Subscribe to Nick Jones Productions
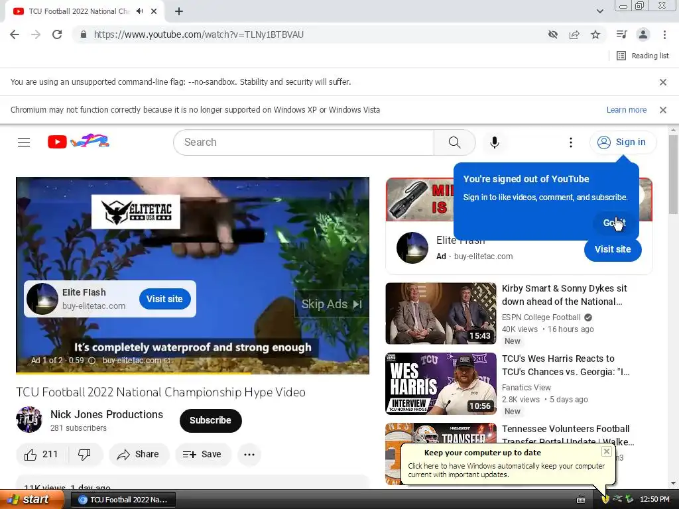This screenshot has width=679, height=509. (x=210, y=420)
